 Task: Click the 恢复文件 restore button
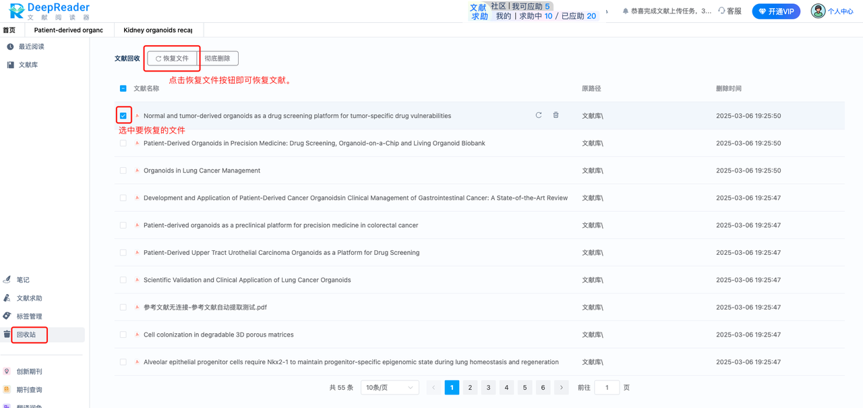171,58
